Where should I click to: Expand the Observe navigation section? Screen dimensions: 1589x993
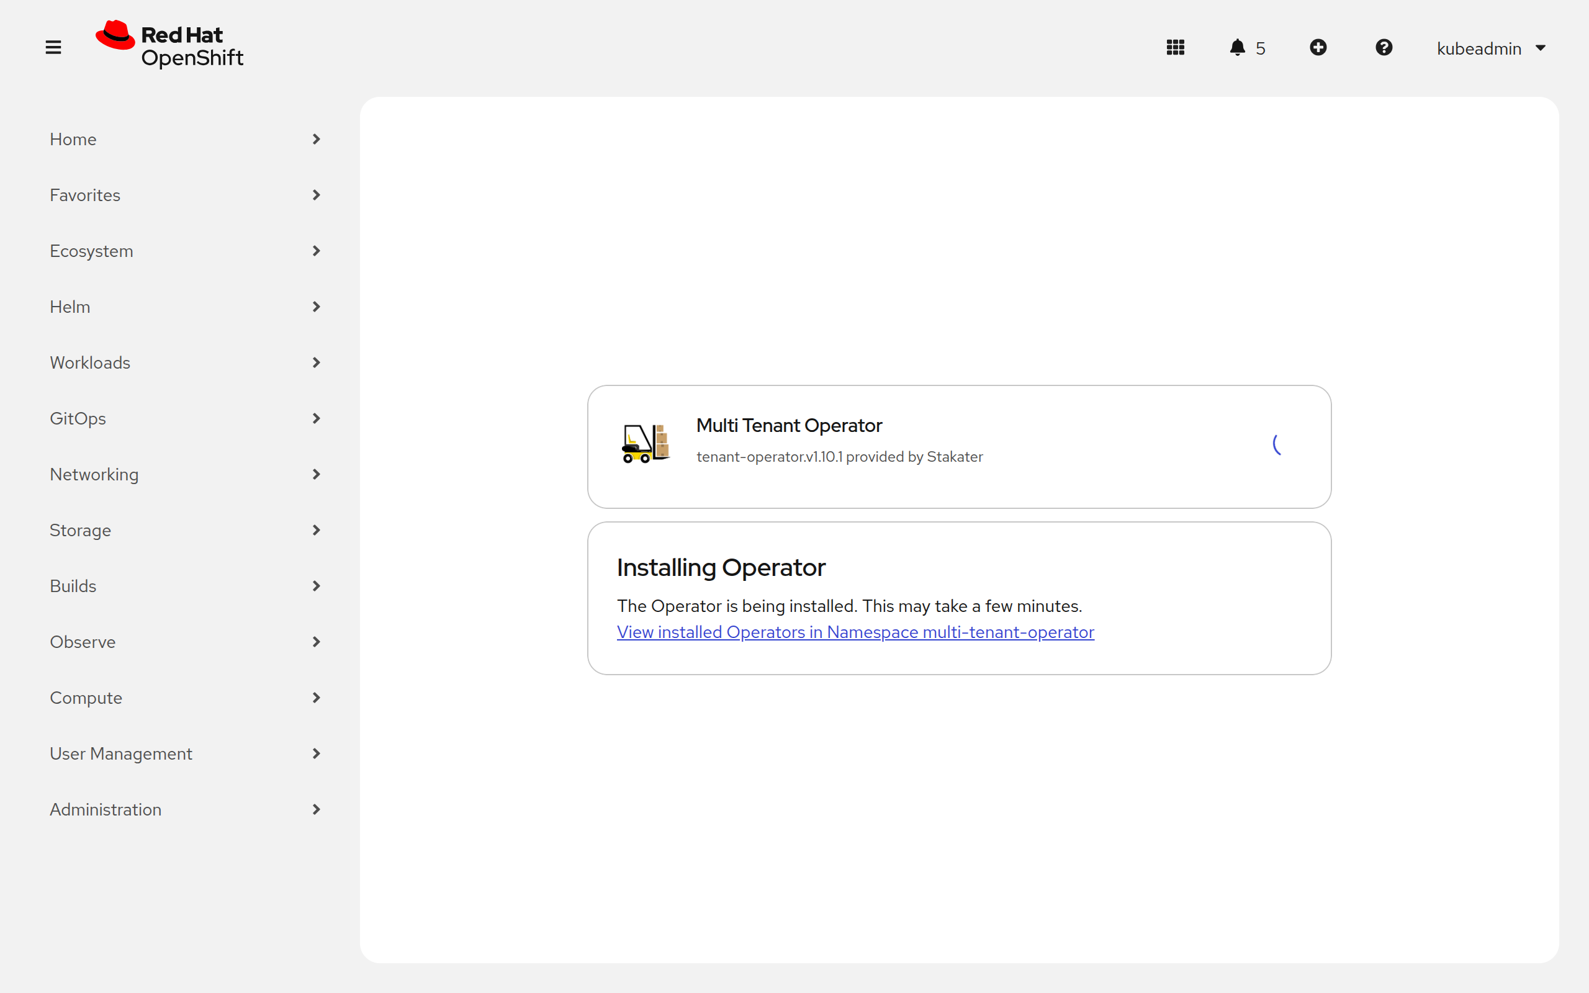click(185, 642)
